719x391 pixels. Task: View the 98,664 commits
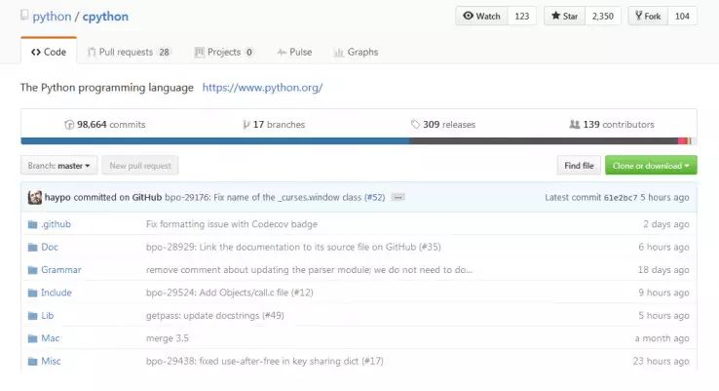coord(105,125)
